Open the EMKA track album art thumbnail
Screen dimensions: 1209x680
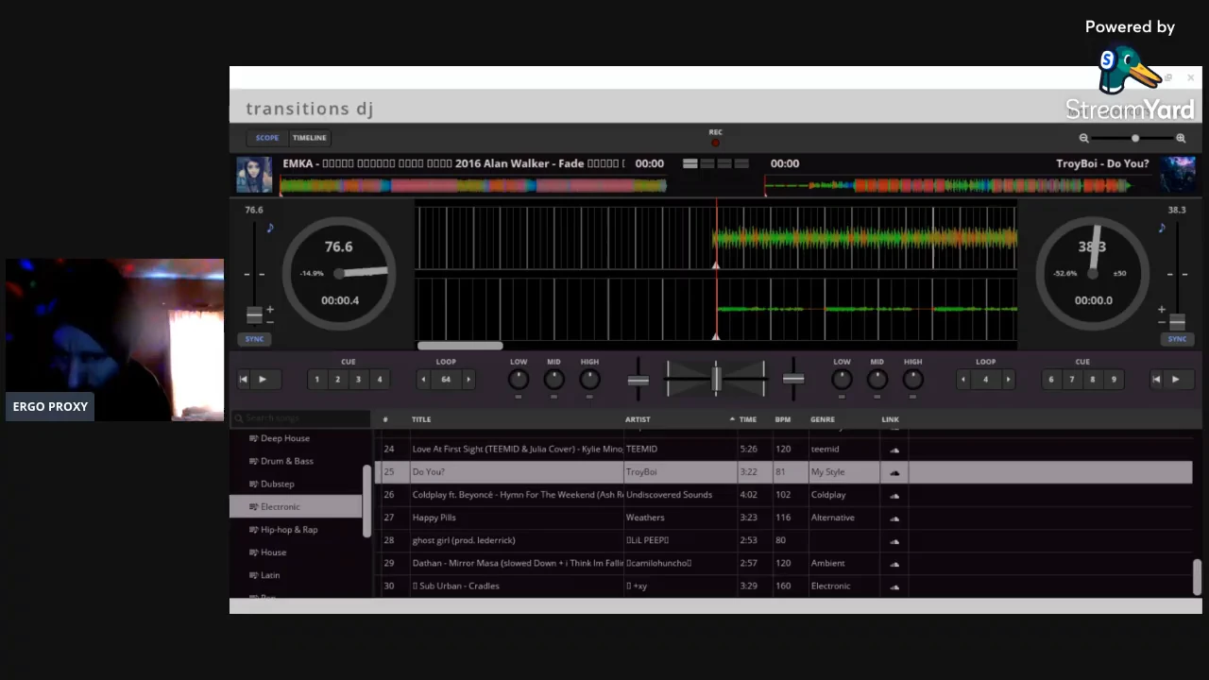click(x=254, y=175)
